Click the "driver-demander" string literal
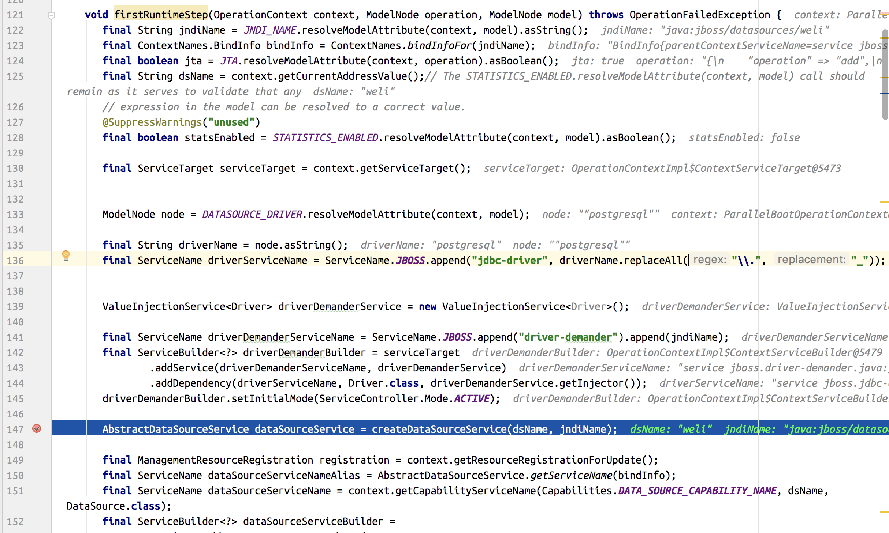The image size is (889, 533). pos(568,337)
